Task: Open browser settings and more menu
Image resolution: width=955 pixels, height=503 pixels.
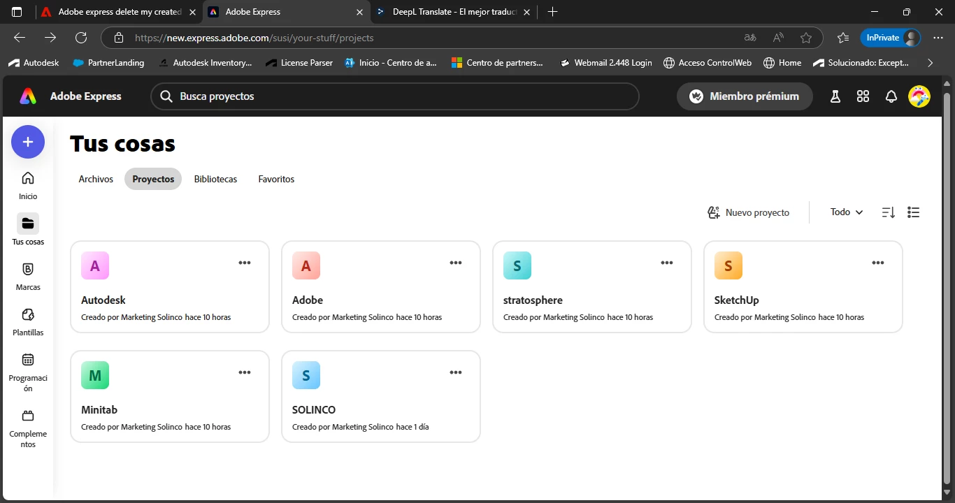Action: point(938,38)
